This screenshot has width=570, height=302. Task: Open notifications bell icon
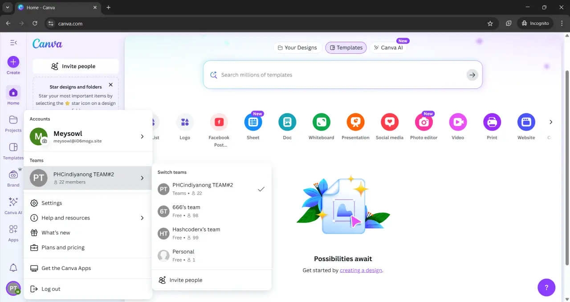tap(13, 268)
